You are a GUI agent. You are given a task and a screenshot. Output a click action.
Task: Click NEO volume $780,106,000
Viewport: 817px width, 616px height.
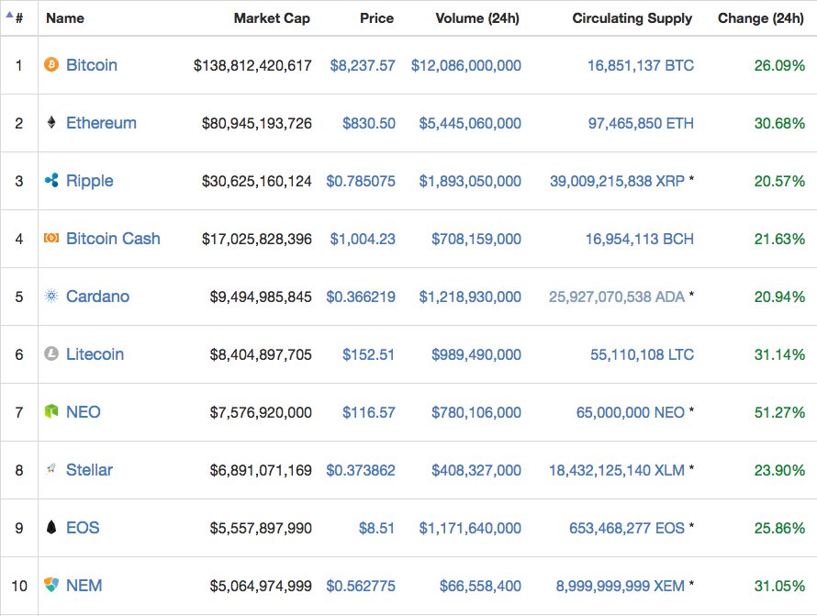point(476,413)
